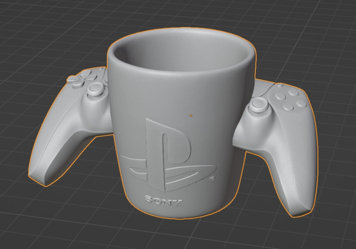
Task: Click the orange origin point dot
Action: (x=191, y=116)
